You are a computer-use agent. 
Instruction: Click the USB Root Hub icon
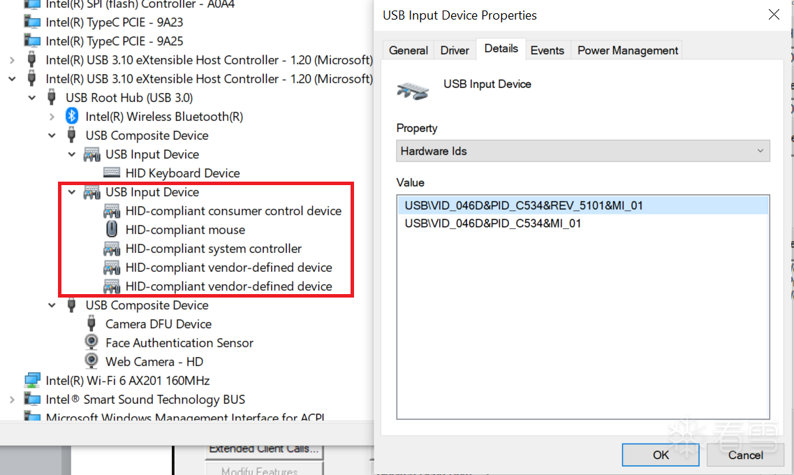point(52,98)
